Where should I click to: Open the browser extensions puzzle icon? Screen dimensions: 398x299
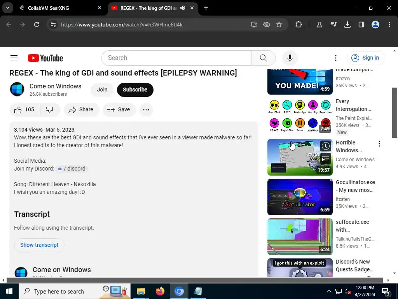coord(298,25)
